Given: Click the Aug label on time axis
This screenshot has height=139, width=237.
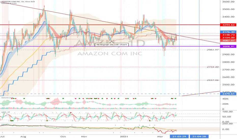Looking at the screenshot, I should pyautogui.click(x=23, y=136).
